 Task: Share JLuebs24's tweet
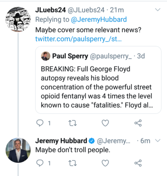click(x=138, y=123)
